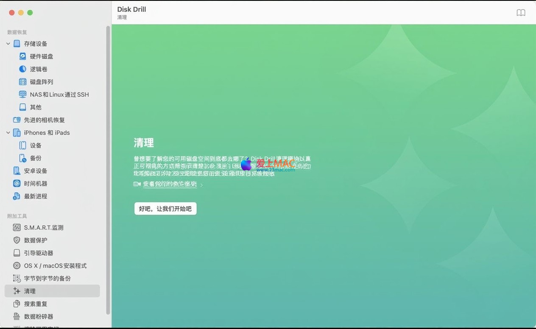Click the 数据保护 shield icon

(17, 240)
